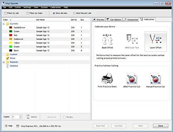This screenshot has width=173, height=132.
Task: Select the Custom tree item label
Action: (x=13, y=54)
